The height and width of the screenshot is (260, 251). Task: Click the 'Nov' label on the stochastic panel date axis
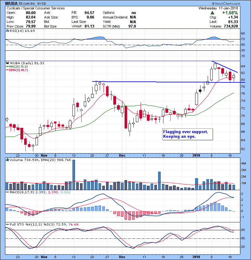coord(44,257)
